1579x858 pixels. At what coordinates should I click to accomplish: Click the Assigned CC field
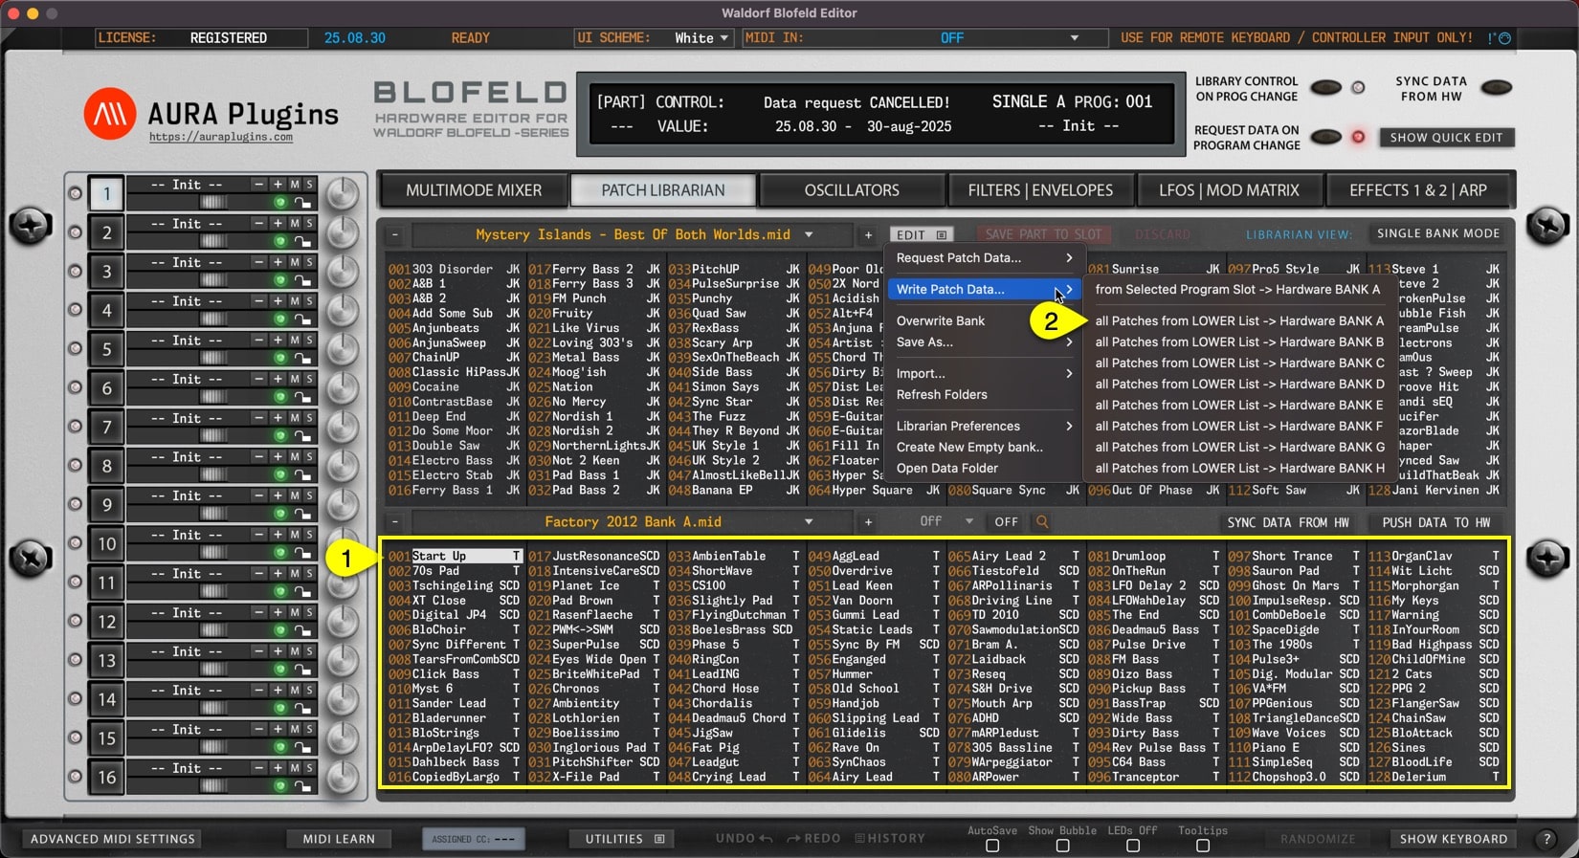(x=473, y=839)
